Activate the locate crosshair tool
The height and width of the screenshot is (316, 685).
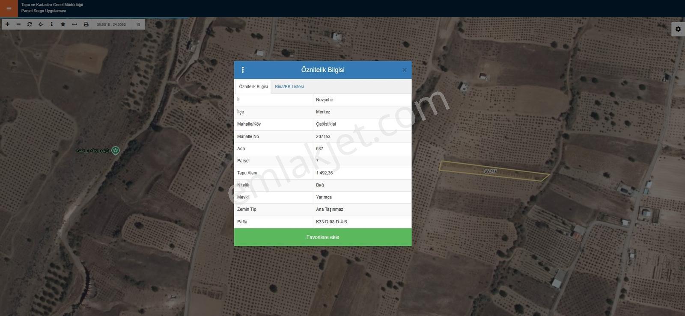[41, 24]
